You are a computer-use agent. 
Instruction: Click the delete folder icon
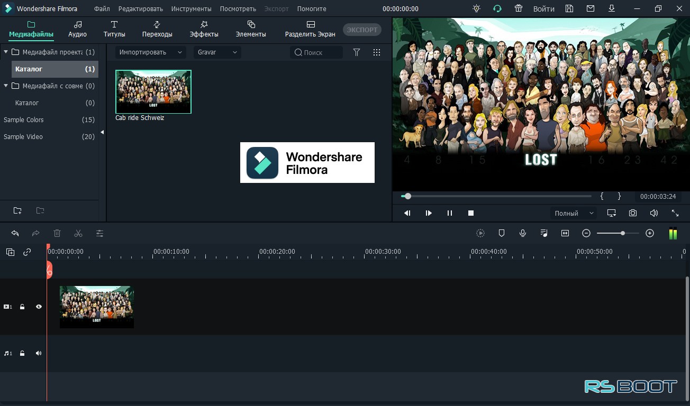(40, 210)
